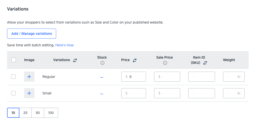This screenshot has width=256, height=126.
Task: Focus the Sale Price field for Small variation
Action: 167,93
